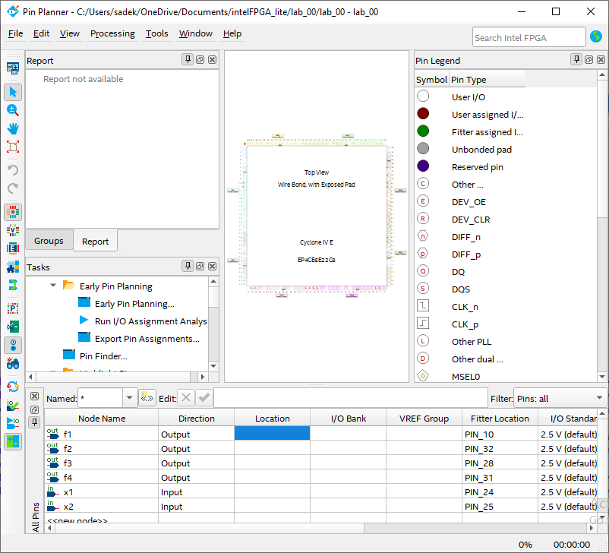Image resolution: width=609 pixels, height=553 pixels.
Task: Open the Filter 'Pins: all' dropdown
Action: pyautogui.click(x=598, y=398)
